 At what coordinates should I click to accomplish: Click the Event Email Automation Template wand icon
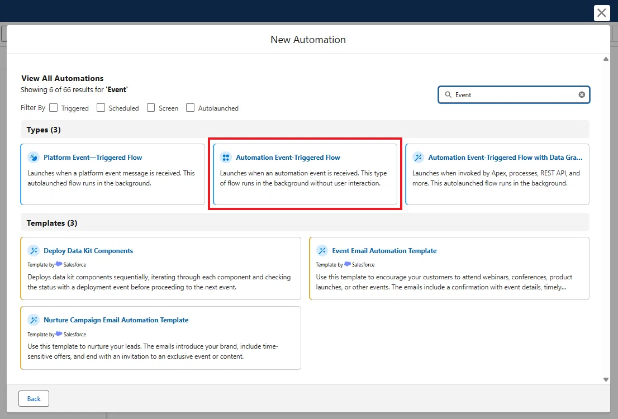click(322, 251)
